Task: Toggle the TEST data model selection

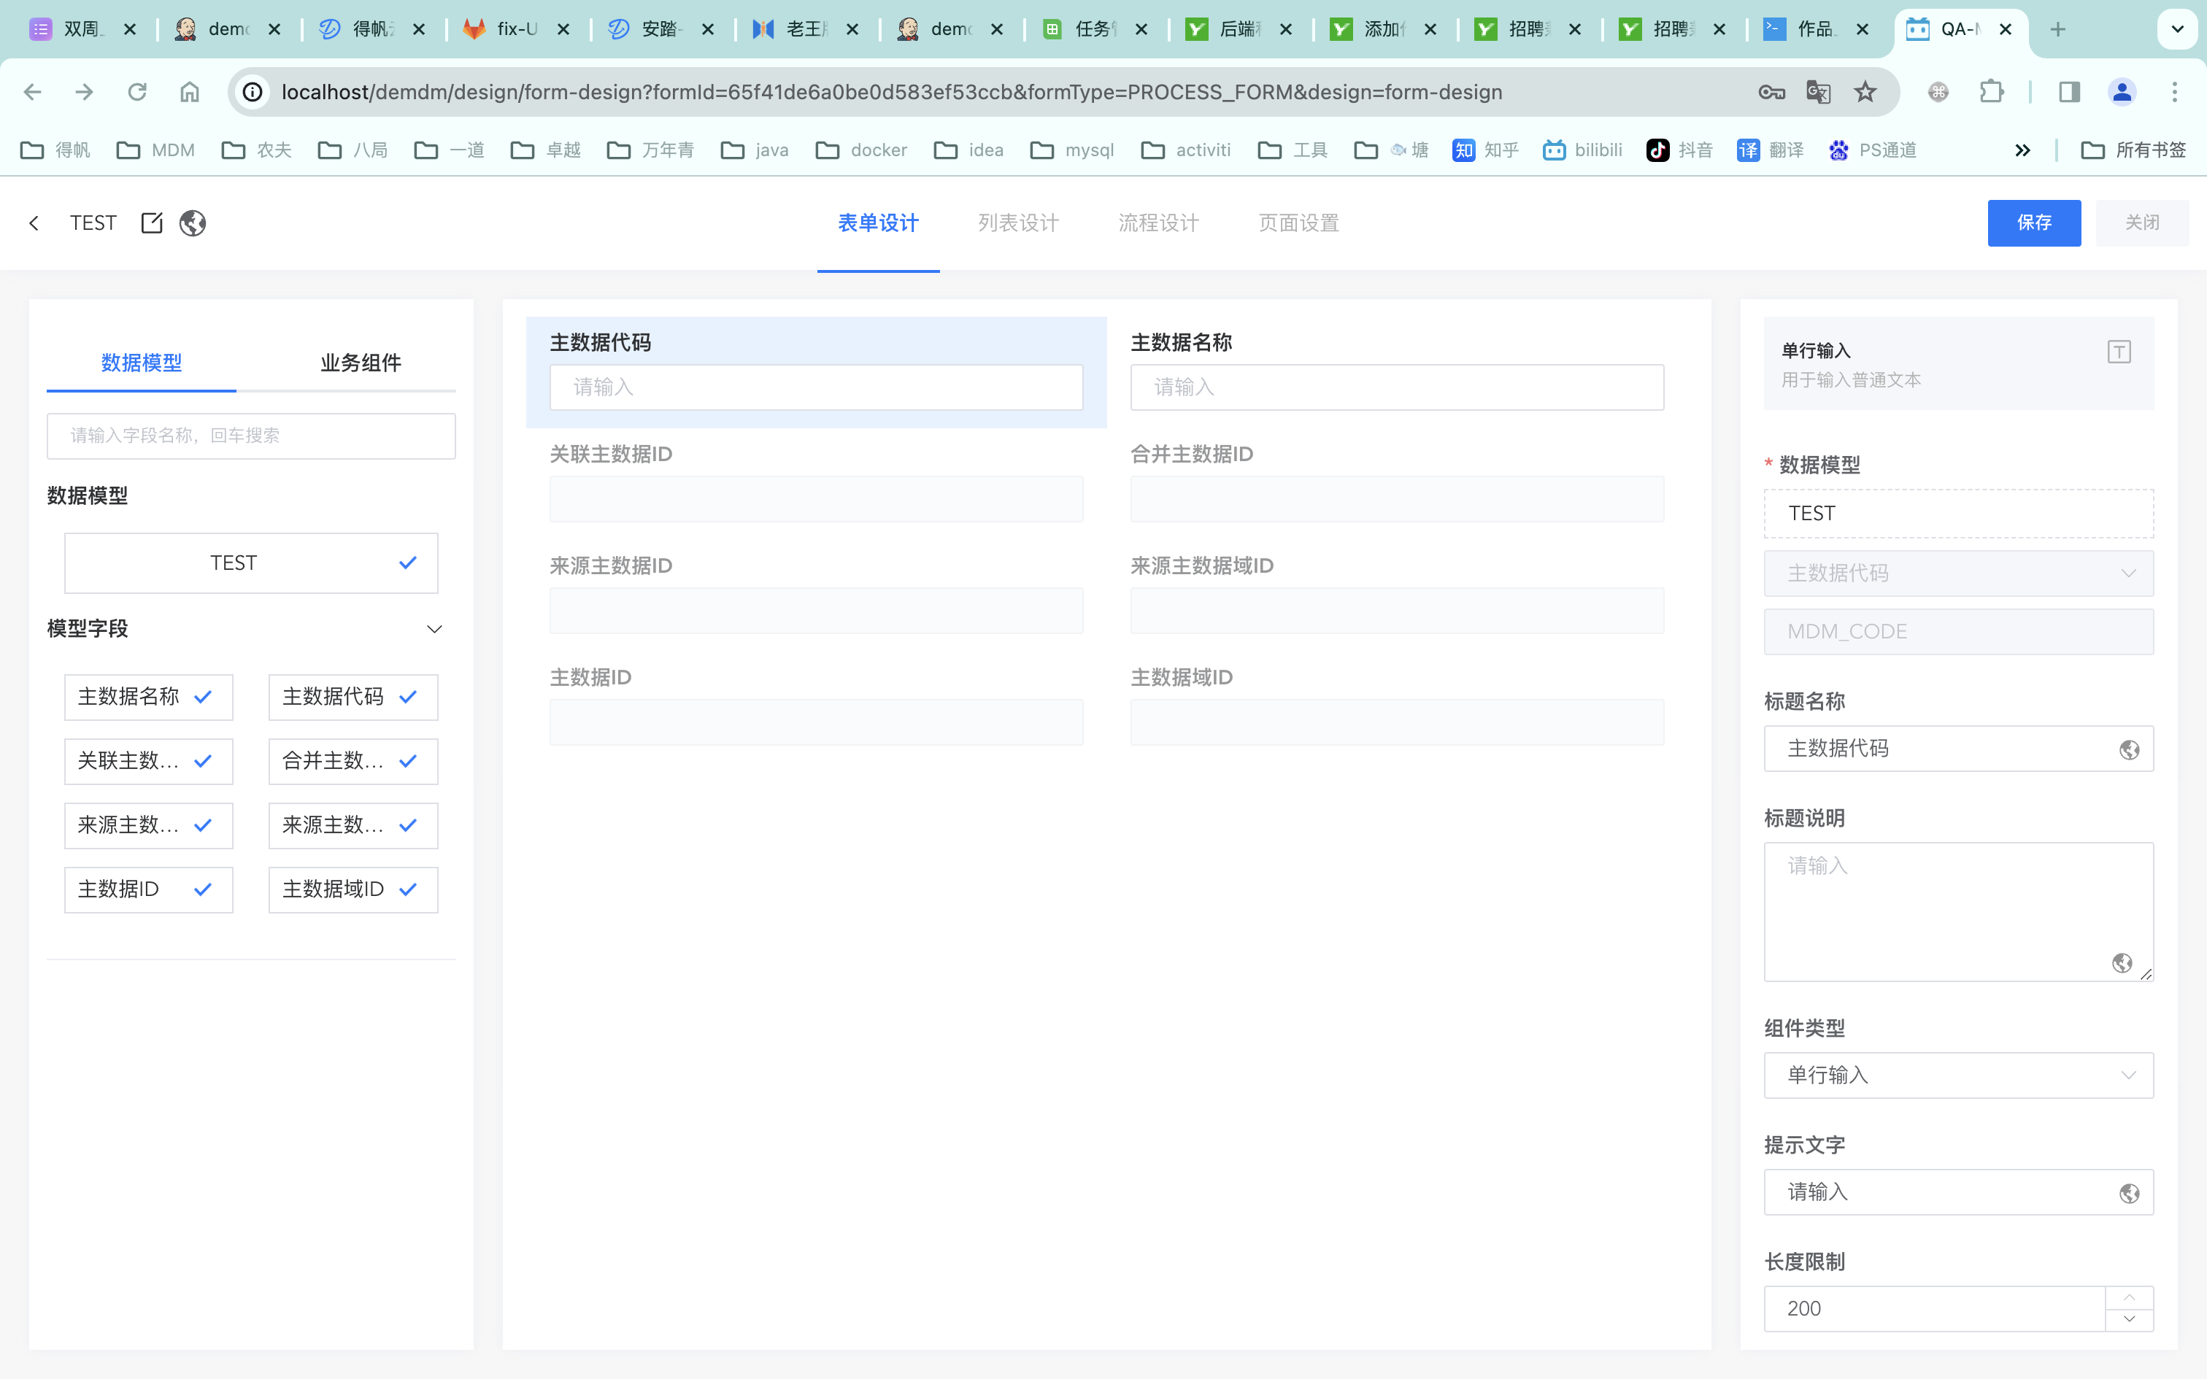Action: pos(251,563)
